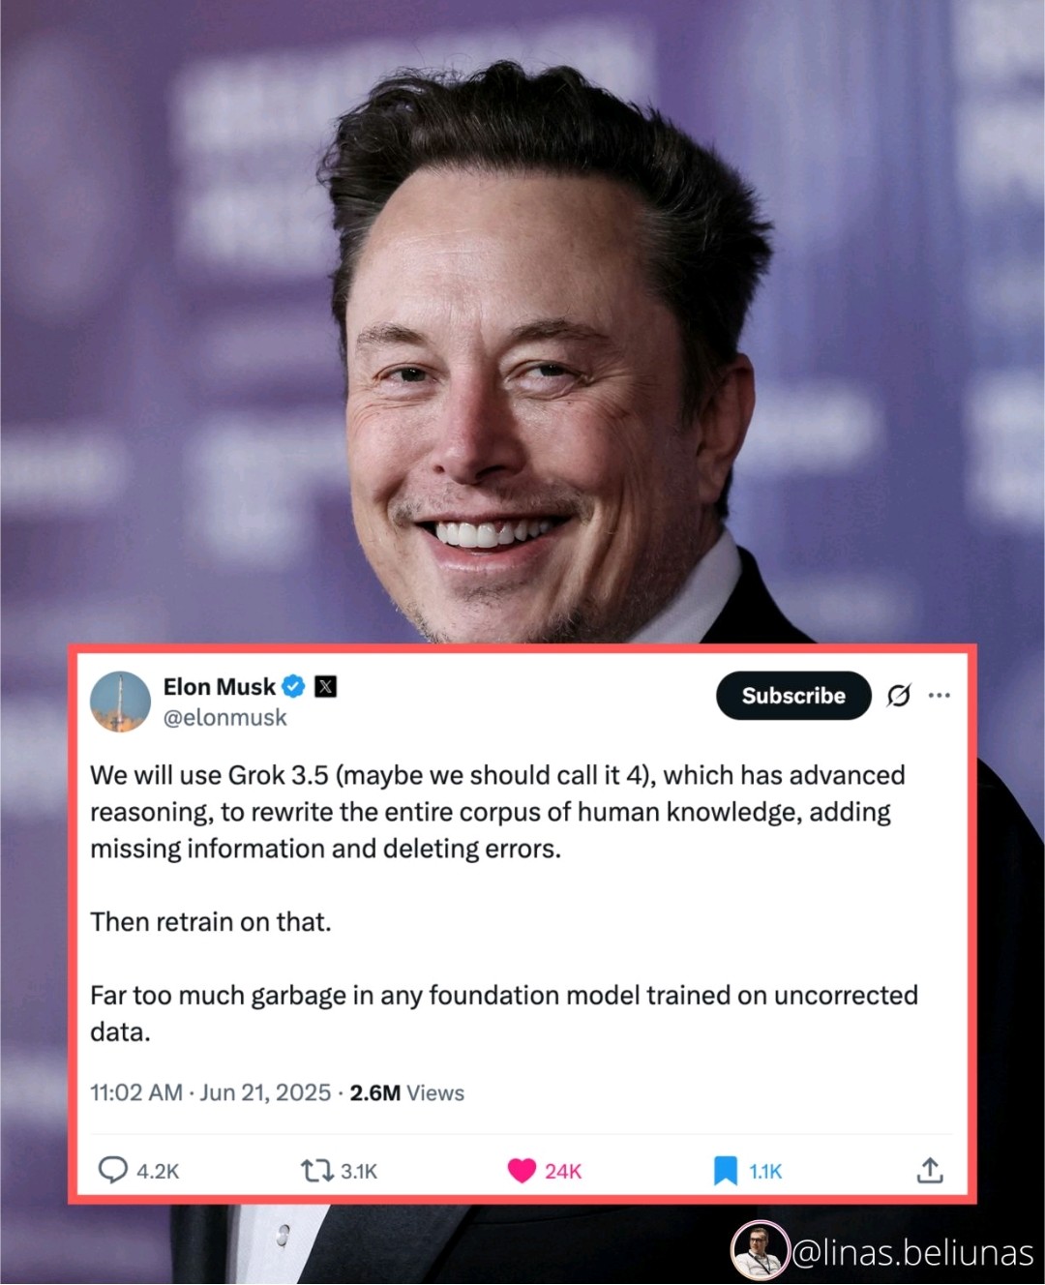Image resolution: width=1045 pixels, height=1285 pixels.
Task: Toggle the pink heart like icon
Action: 522,1171
